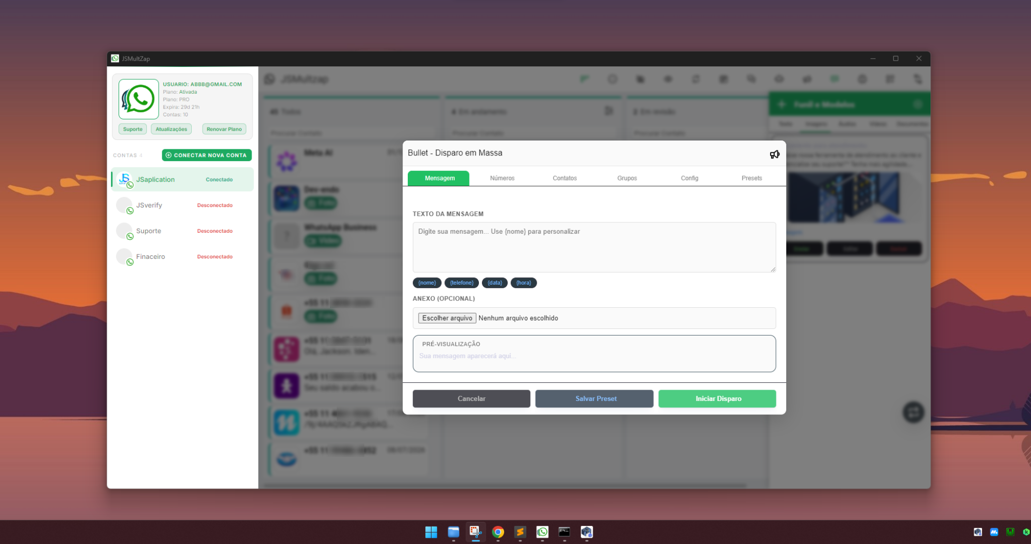Click the WhatsApp logo in user card
Screen dimensions: 1031x544
click(x=139, y=99)
